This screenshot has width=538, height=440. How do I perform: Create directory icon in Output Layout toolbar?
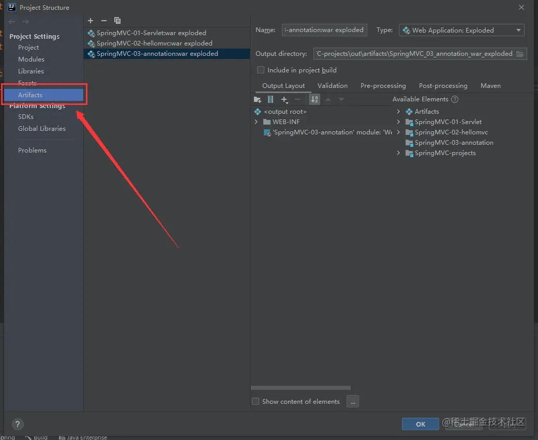pos(257,99)
